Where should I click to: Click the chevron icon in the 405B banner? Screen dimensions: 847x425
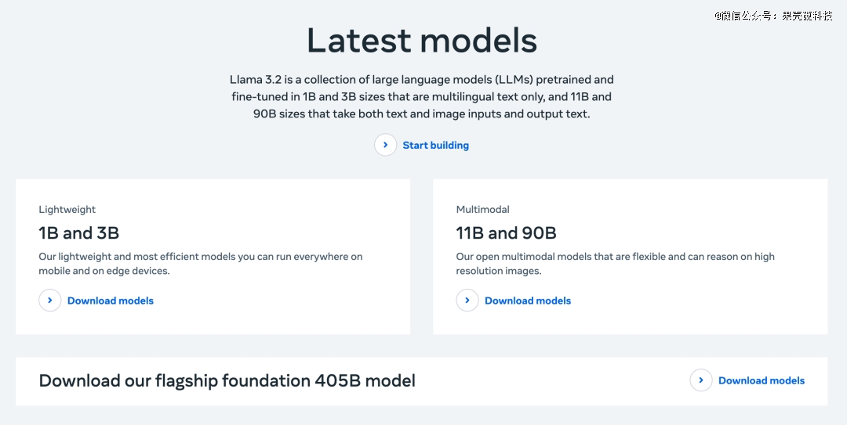[701, 380]
